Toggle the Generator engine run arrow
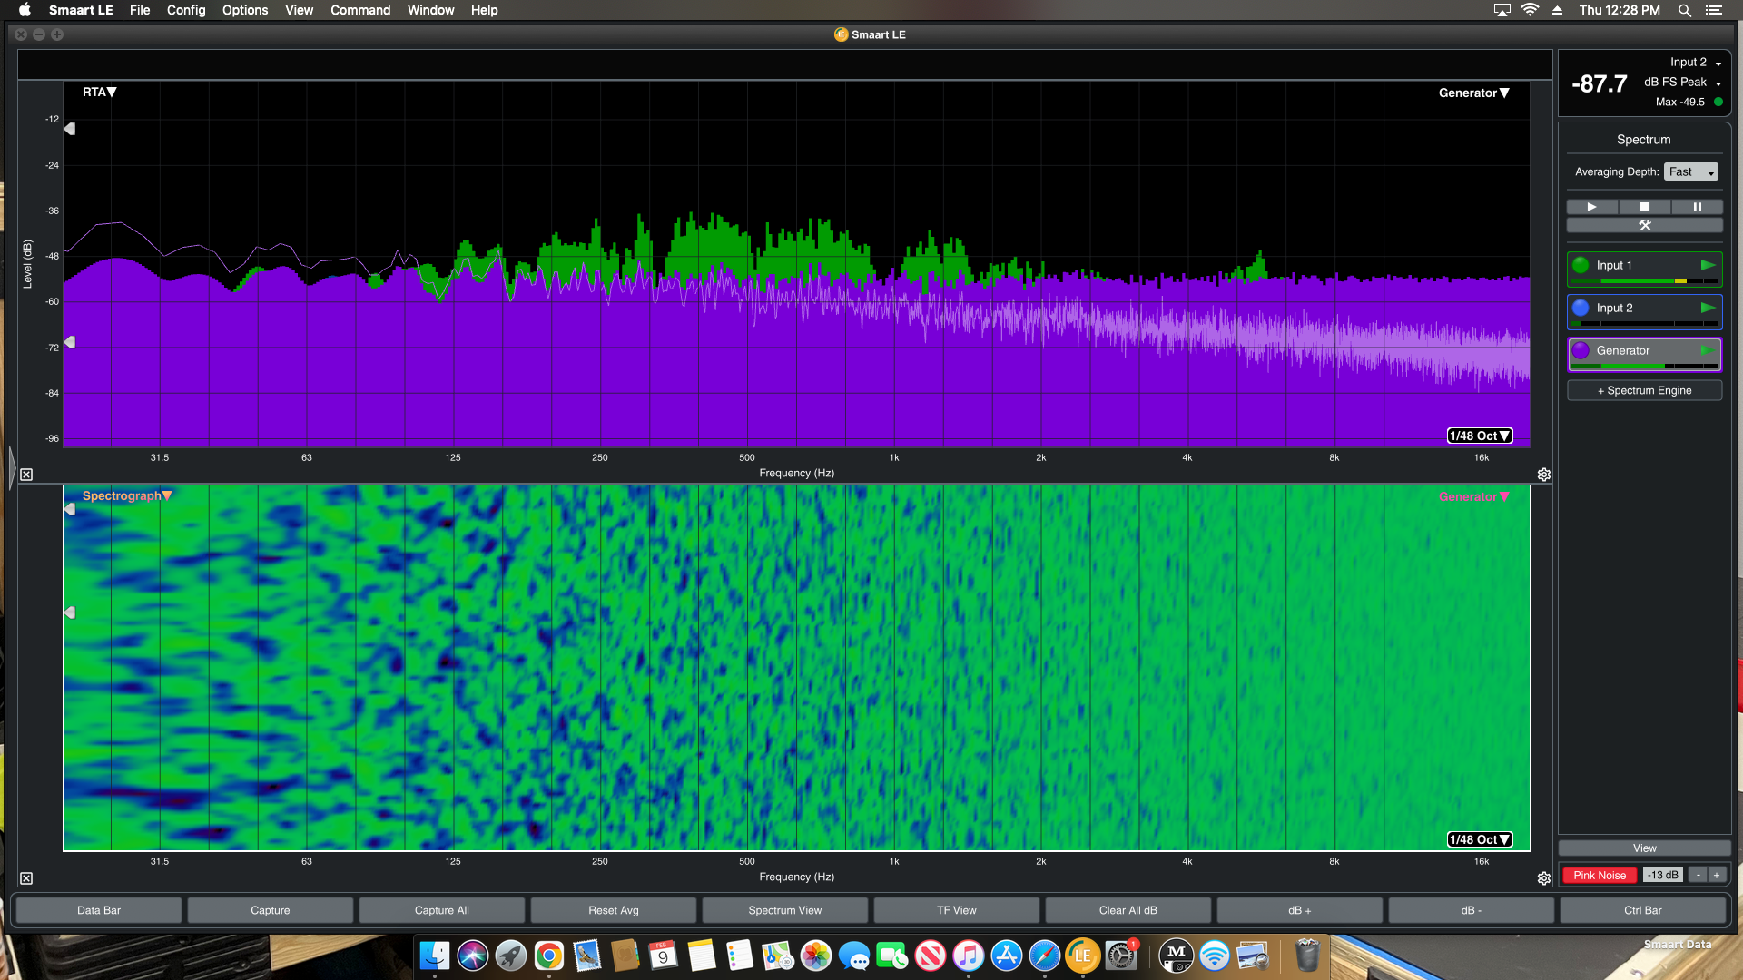The height and width of the screenshot is (980, 1743). 1708,350
